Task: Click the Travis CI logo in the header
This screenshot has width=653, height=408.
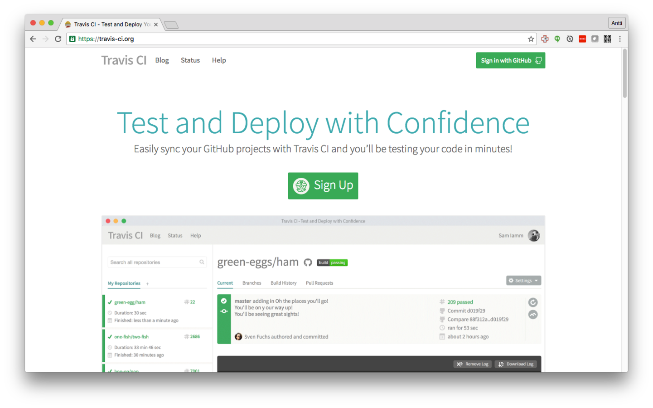Action: [124, 60]
